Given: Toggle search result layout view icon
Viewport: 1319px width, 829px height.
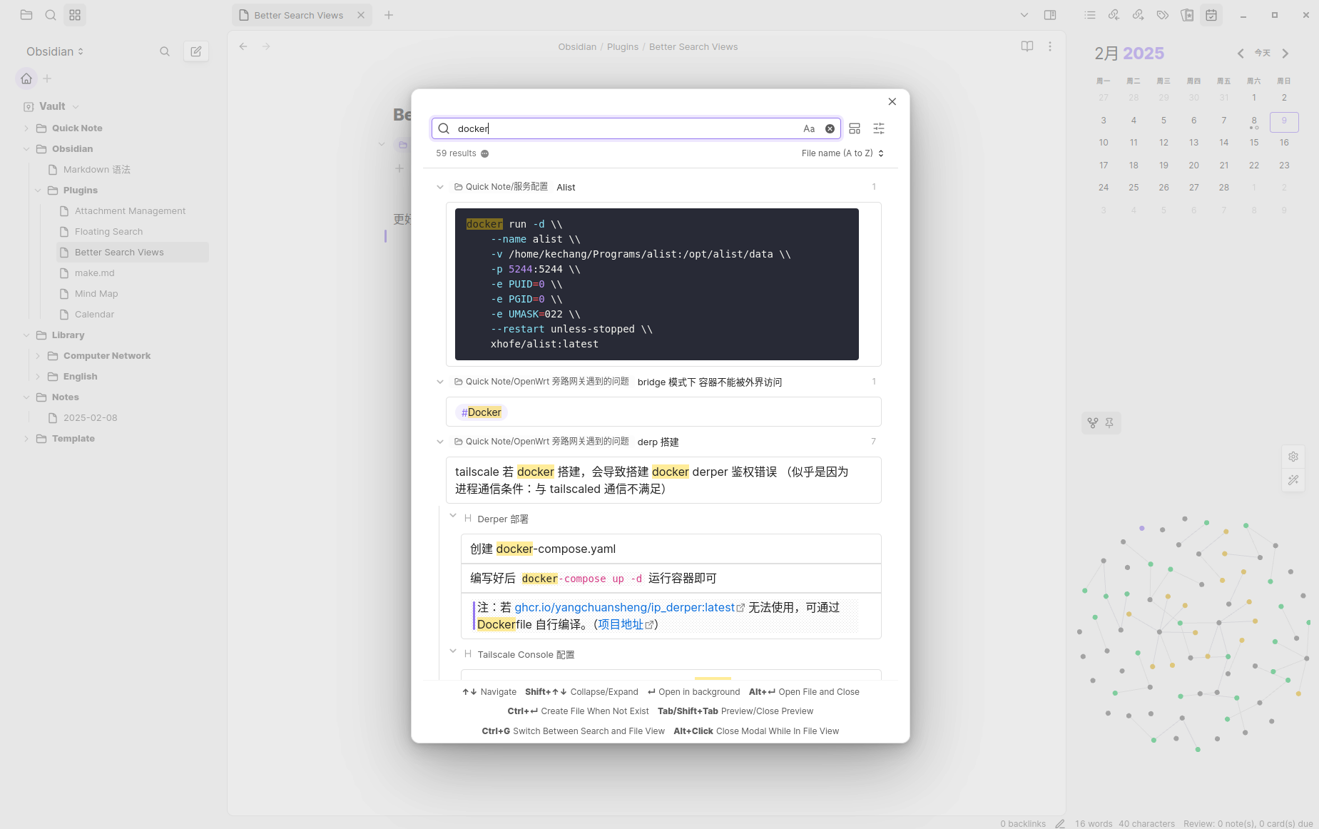Looking at the screenshot, I should point(855,129).
